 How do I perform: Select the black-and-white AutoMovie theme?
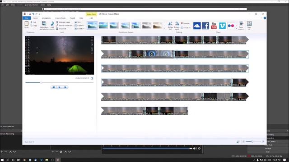click(x=146, y=25)
